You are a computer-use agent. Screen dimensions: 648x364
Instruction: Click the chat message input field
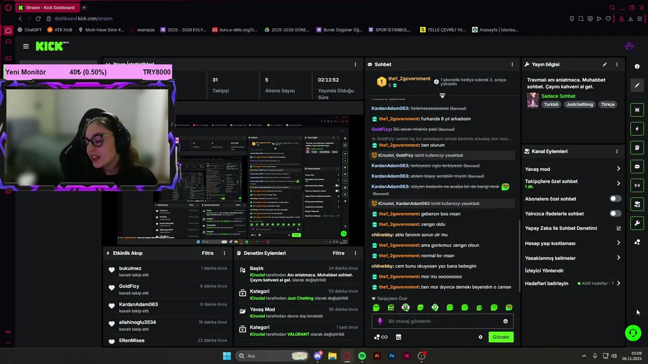(x=442, y=321)
